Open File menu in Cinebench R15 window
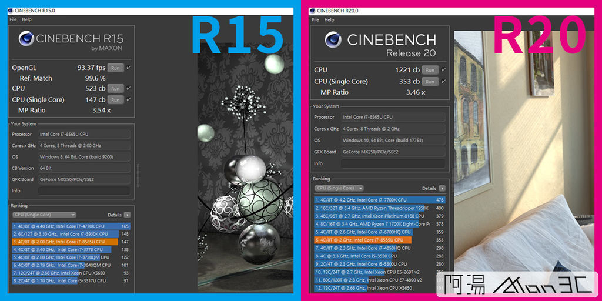 [x=13, y=19]
